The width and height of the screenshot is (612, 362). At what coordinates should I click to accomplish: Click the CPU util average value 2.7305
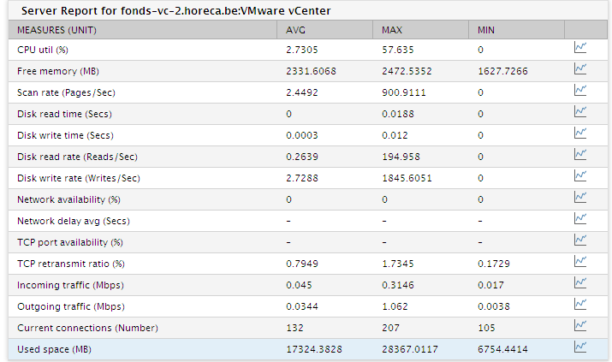click(301, 50)
